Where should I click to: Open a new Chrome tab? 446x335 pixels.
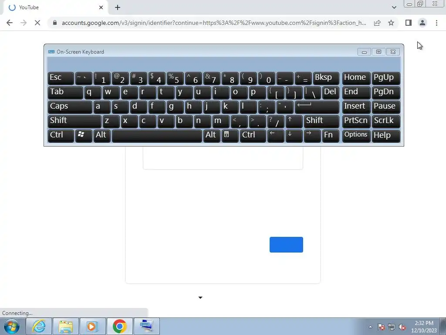tap(118, 7)
